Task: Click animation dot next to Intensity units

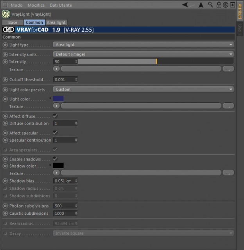Action: 5,55
